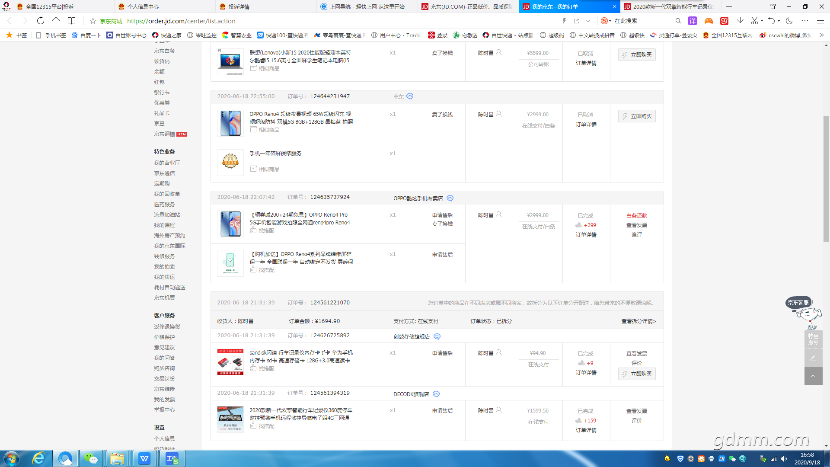The width and height of the screenshot is (830, 467).
Task: Switch to the 上网导航 tab
Action: point(367,6)
